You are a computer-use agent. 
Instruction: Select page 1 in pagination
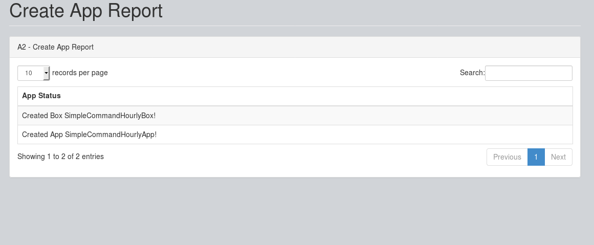point(536,157)
